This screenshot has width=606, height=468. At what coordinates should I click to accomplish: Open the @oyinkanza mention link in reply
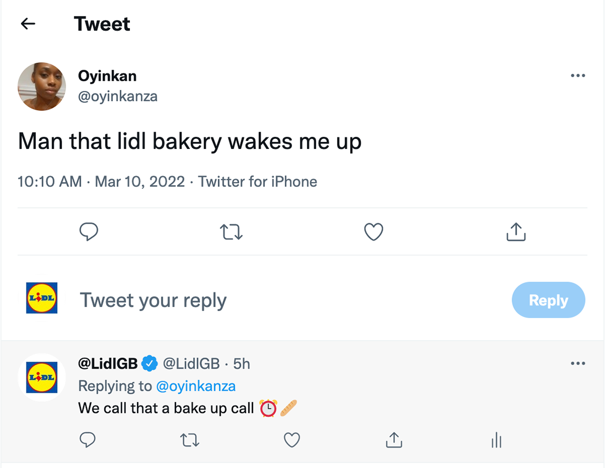(x=196, y=386)
